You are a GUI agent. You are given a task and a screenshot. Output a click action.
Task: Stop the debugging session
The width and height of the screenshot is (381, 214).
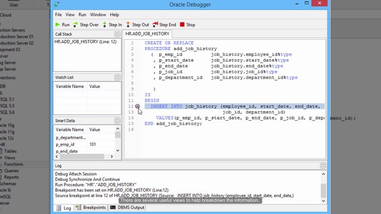pyautogui.click(x=188, y=25)
